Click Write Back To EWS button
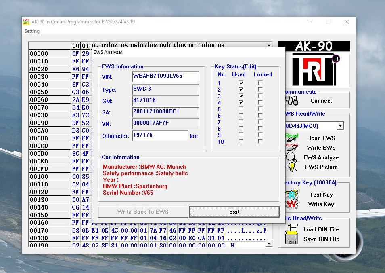Image resolution: width=385 pixels, height=273 pixels. click(x=143, y=212)
